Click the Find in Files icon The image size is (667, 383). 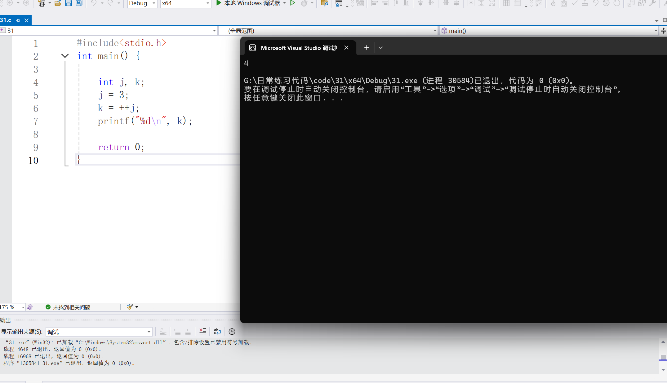(324, 3)
